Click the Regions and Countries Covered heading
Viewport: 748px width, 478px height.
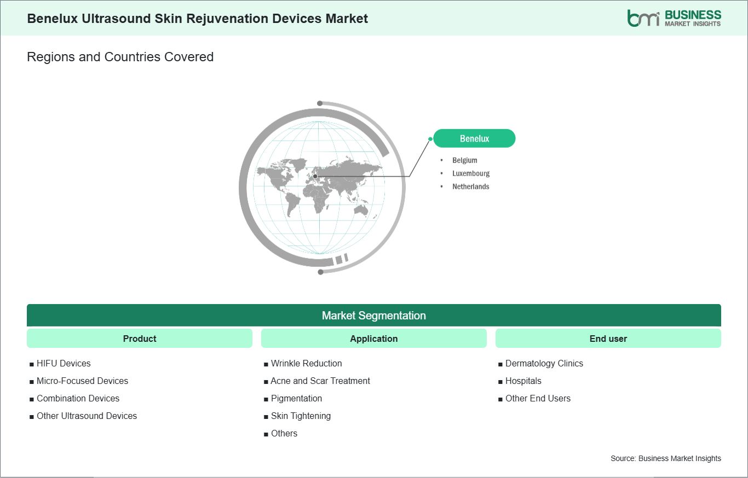(x=120, y=57)
